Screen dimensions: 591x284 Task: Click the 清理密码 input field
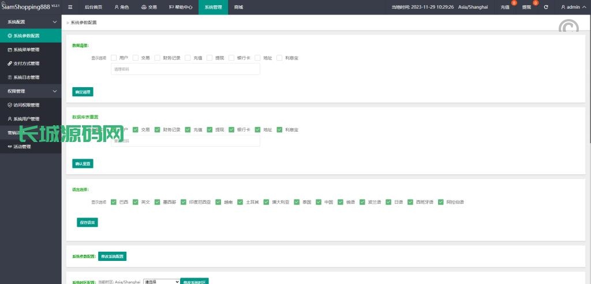pos(185,69)
